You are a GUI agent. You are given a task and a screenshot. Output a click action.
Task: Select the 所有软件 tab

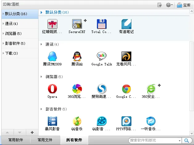tap(74, 140)
